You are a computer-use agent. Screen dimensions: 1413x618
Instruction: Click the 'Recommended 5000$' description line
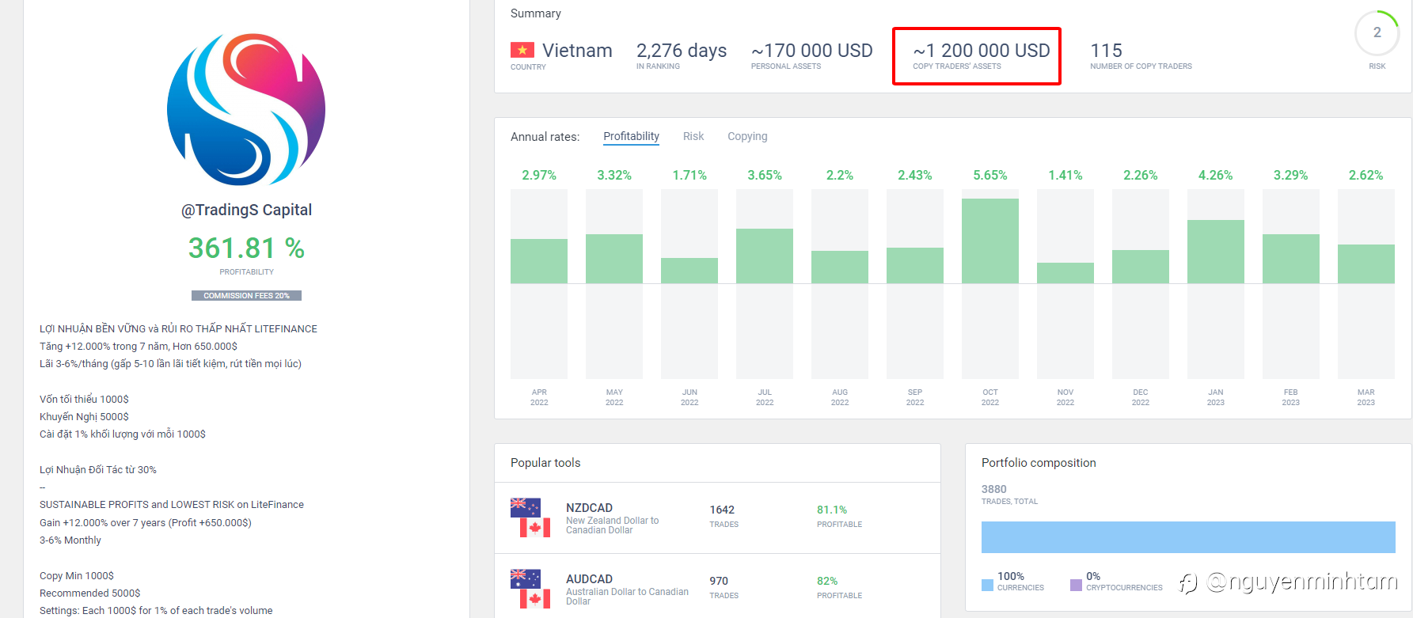[89, 593]
